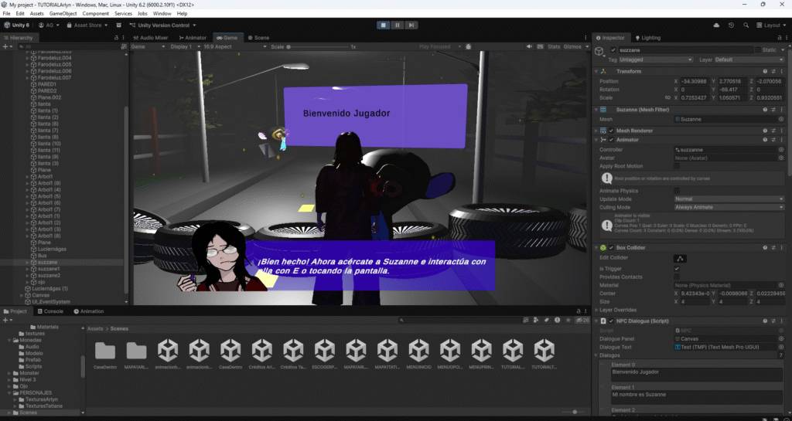Image resolution: width=792 pixels, height=421 pixels.
Task: Switch to the Scene tab
Action: tap(258, 37)
